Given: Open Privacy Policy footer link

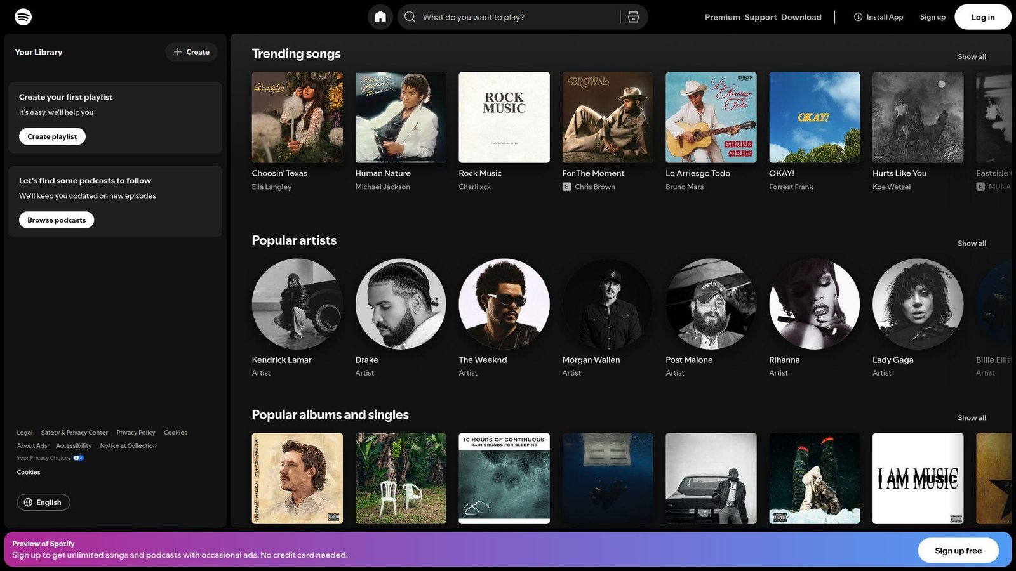Looking at the screenshot, I should point(136,433).
